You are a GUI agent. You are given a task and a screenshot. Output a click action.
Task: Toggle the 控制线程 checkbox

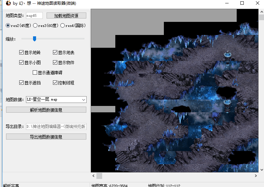pyautogui.click(x=55, y=83)
